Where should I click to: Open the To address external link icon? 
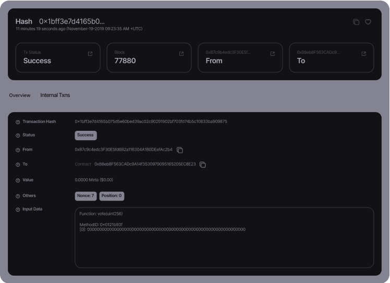pyautogui.click(x=364, y=54)
